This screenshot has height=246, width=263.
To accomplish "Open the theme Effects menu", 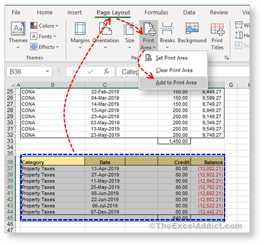I will [x=45, y=47].
